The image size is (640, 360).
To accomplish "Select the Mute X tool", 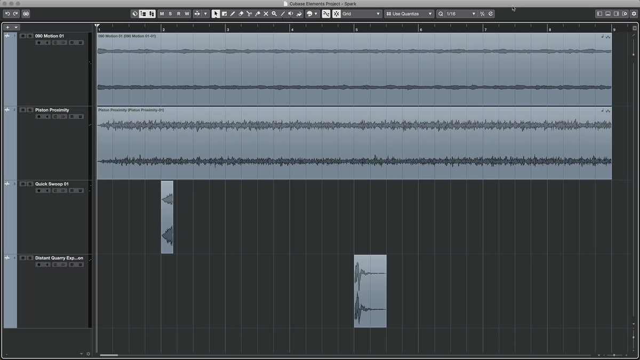I will click(x=266, y=14).
